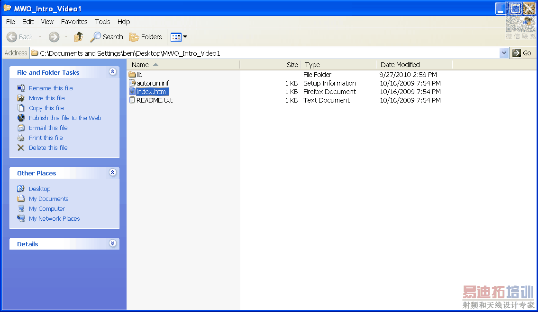Open Search via magnifying glass button

point(107,36)
